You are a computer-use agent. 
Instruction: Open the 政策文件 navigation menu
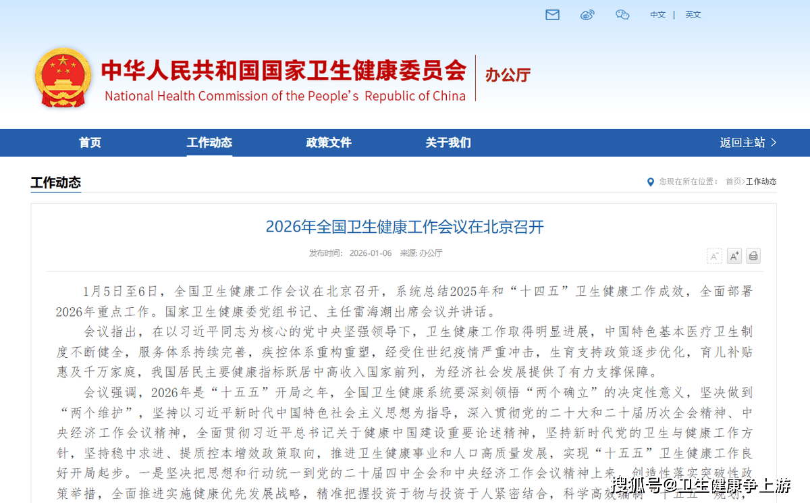tap(329, 142)
